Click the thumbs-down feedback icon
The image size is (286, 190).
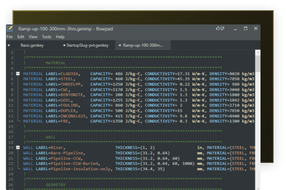click(x=222, y=28)
